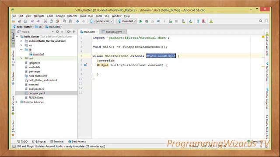Open the TODO tool window
The height and width of the screenshot is (157, 280).
(x=22, y=141)
